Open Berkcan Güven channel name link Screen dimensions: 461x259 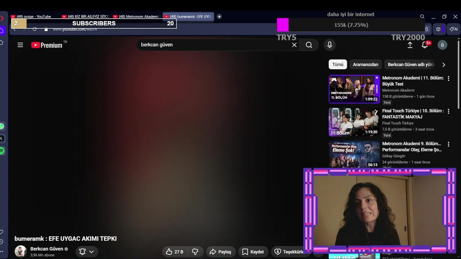coord(47,249)
